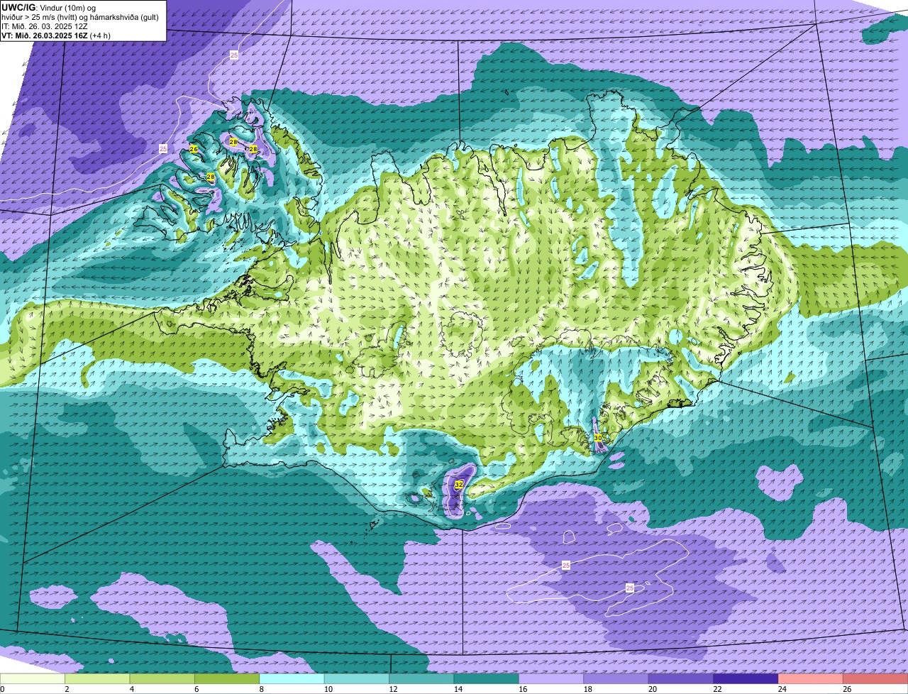Choose the 18–20 m/s legend color swatch
908x694 pixels.
tap(616, 678)
